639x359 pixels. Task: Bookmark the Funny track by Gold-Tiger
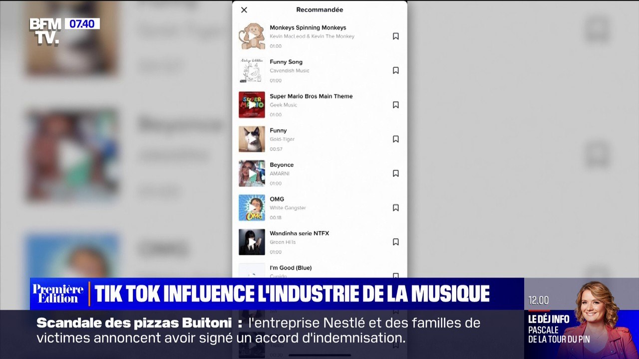(396, 139)
